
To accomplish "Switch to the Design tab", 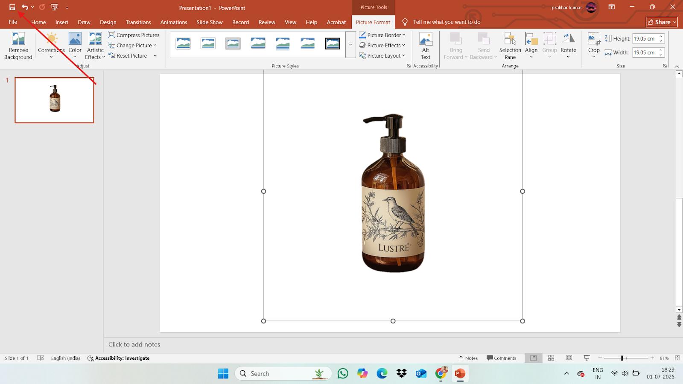I will (108, 22).
